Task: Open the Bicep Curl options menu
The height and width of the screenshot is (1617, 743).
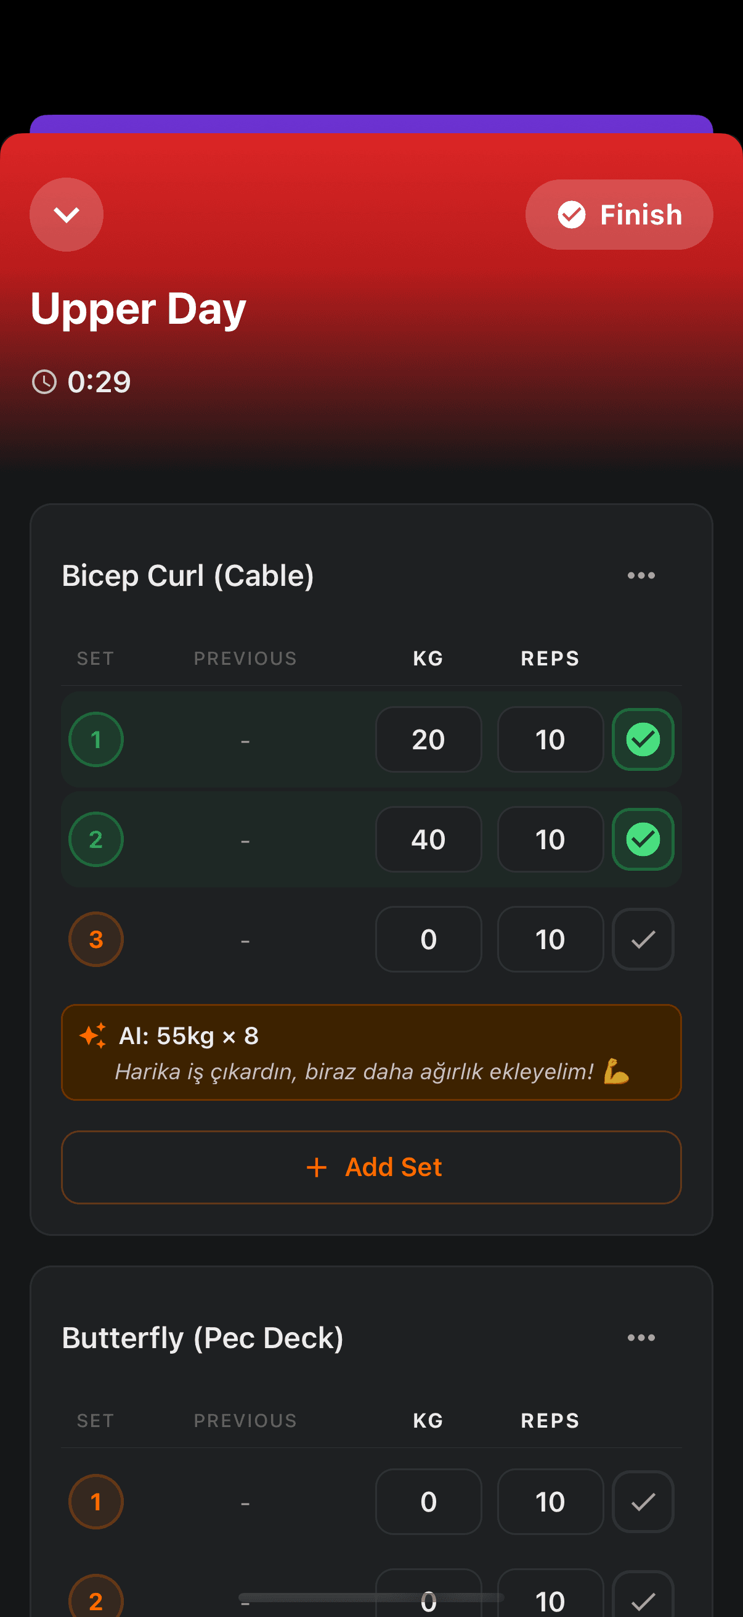Action: pyautogui.click(x=641, y=575)
